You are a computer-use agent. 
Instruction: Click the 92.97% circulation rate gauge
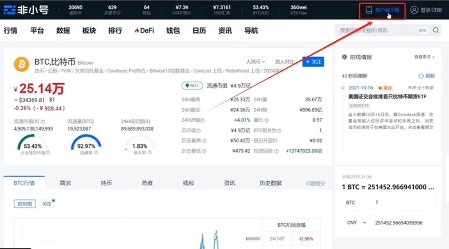click(x=86, y=142)
